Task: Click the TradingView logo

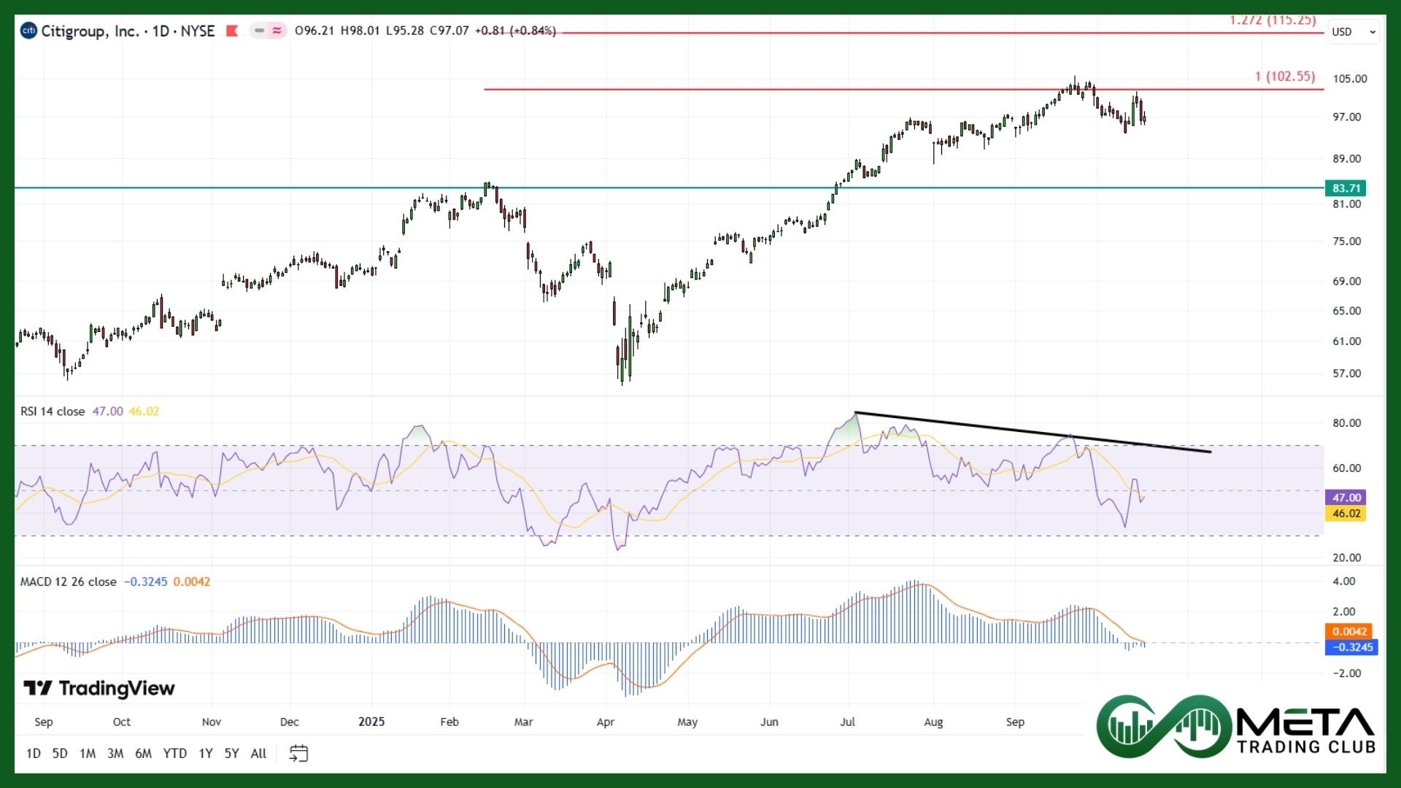Action: (x=99, y=688)
